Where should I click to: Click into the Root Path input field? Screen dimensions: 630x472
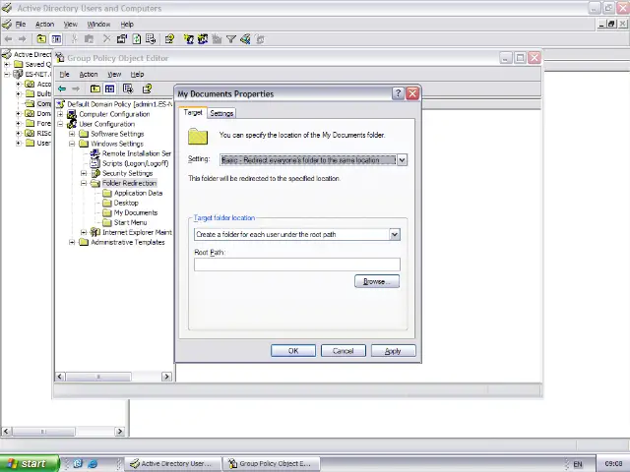[x=297, y=265]
